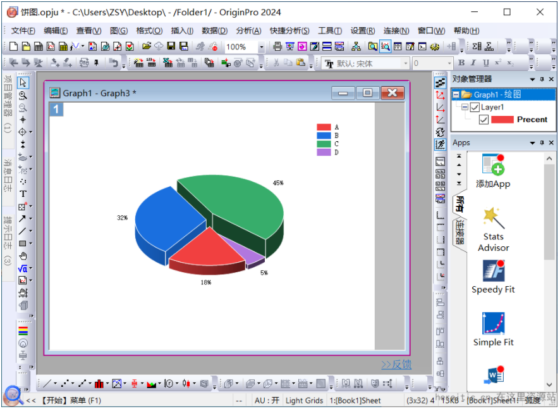This screenshot has height=409, width=560.
Task: Toggle the Layer1 checkbox in Object Manager
Action: [474, 107]
